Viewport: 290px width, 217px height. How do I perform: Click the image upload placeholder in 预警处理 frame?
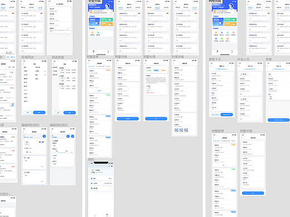coord(148,90)
